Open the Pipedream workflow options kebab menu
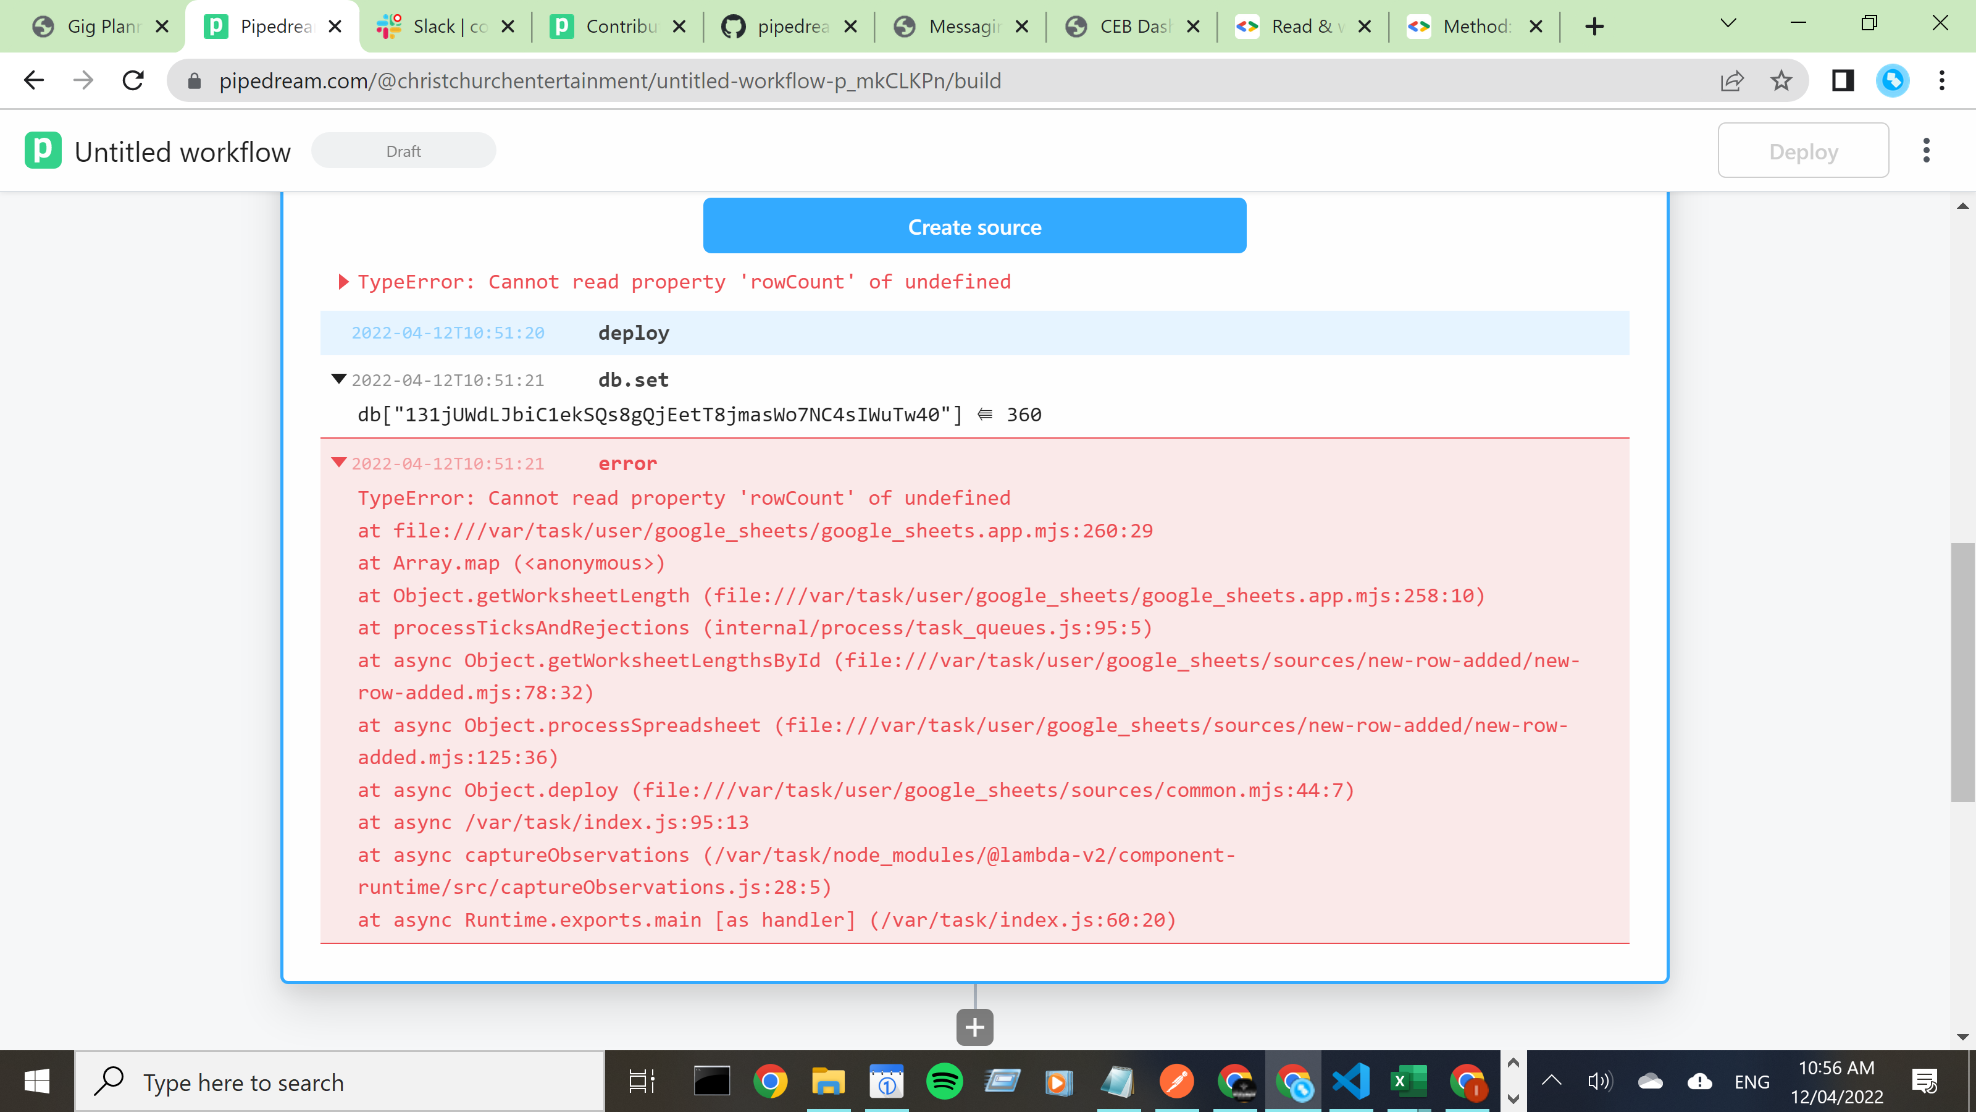Image resolution: width=1976 pixels, height=1112 pixels. 1926,150
